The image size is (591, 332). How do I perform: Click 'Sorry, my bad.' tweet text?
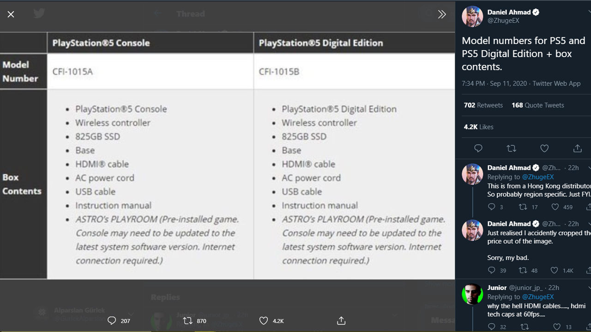(x=508, y=258)
